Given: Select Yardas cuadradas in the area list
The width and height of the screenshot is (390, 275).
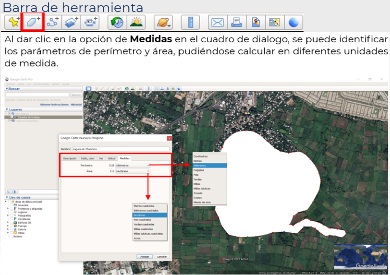Looking at the screenshot, I should [144, 224].
